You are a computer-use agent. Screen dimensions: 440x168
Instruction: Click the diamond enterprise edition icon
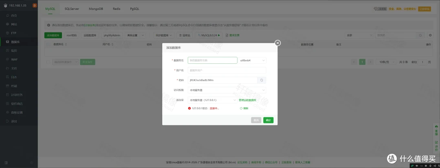pos(376,9)
